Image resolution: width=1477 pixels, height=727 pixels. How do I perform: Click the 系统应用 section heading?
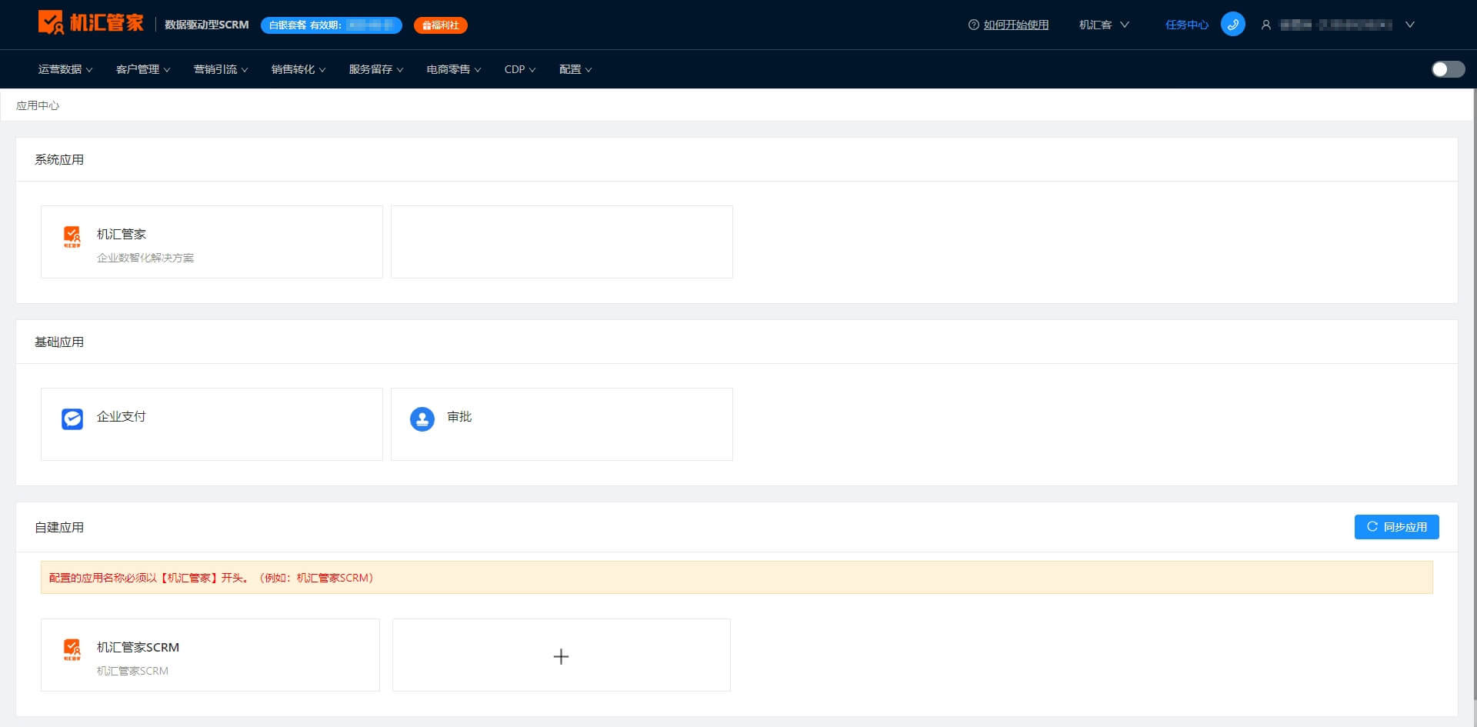[59, 159]
